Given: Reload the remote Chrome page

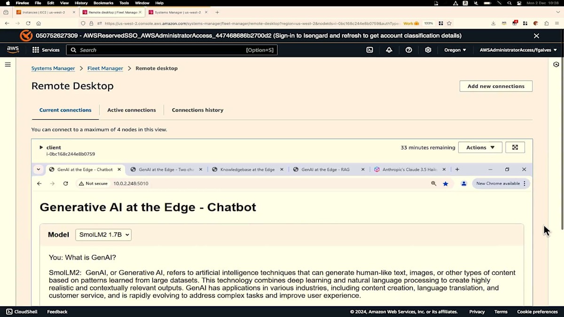Looking at the screenshot, I should 65,184.
